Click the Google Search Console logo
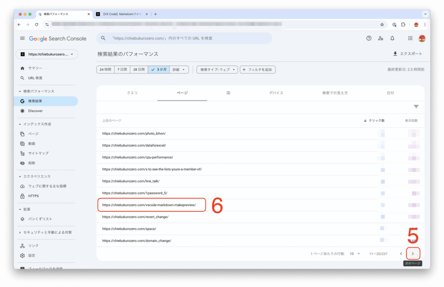This screenshot has width=444, height=287. pyautogui.click(x=58, y=39)
